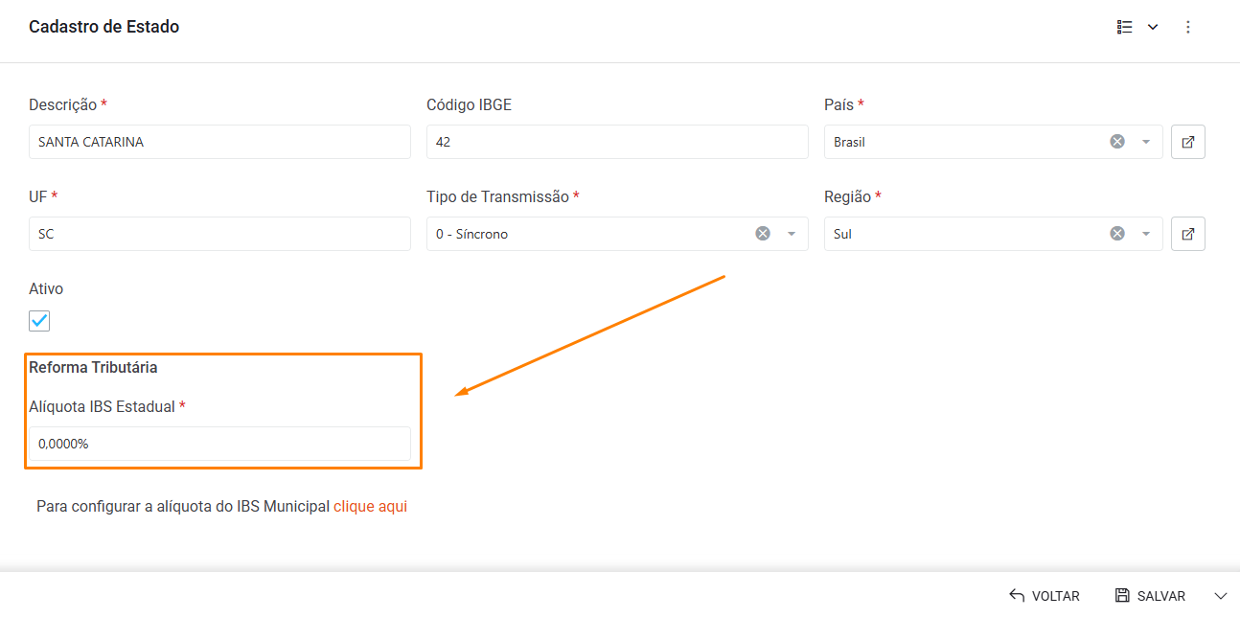Click the Descrição field with SANTA CATARINA

pos(219,142)
